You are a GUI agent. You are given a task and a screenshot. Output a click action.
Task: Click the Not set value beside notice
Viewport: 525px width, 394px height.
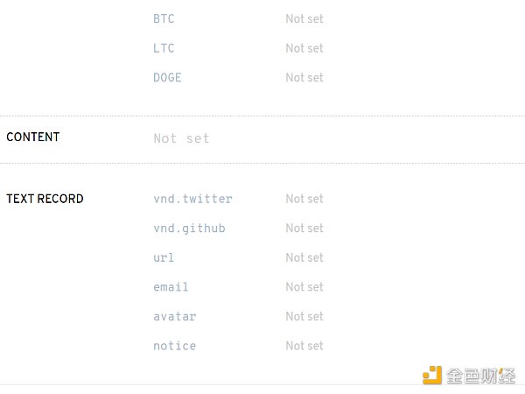[x=304, y=346]
